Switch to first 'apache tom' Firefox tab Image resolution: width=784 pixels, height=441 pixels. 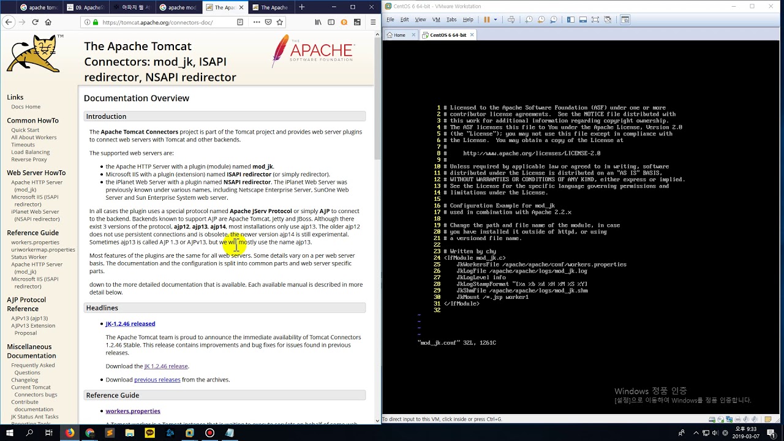pos(39,7)
